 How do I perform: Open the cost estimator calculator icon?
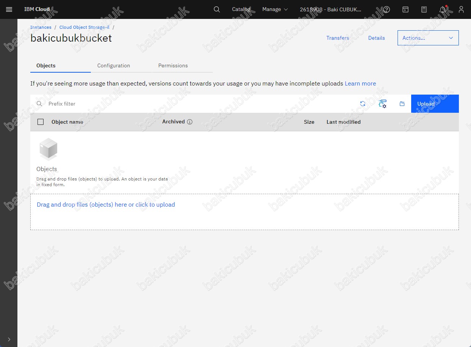(x=424, y=9)
